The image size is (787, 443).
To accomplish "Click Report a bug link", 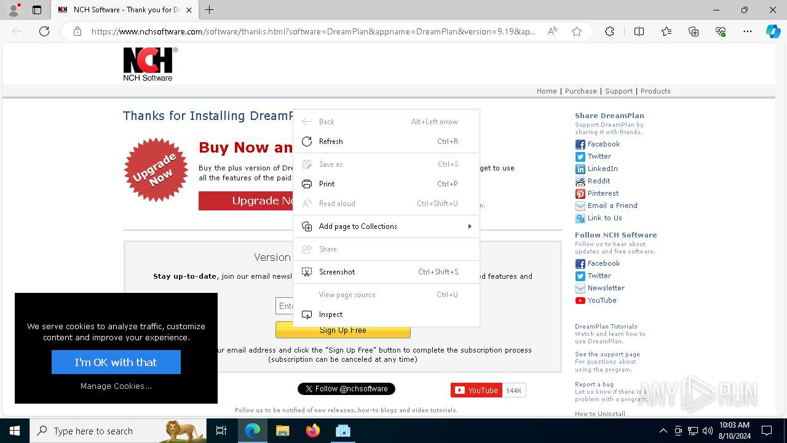I will coord(594,385).
